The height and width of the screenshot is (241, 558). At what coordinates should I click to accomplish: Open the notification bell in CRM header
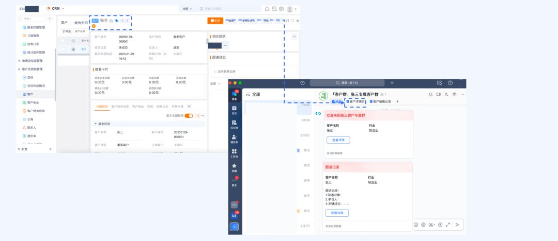[x=267, y=9]
